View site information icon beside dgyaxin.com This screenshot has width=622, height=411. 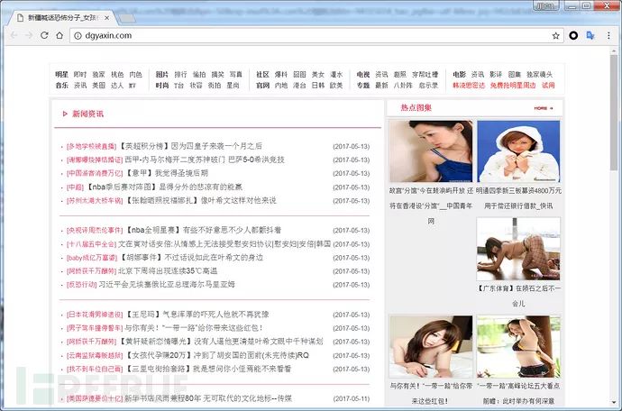78,36
